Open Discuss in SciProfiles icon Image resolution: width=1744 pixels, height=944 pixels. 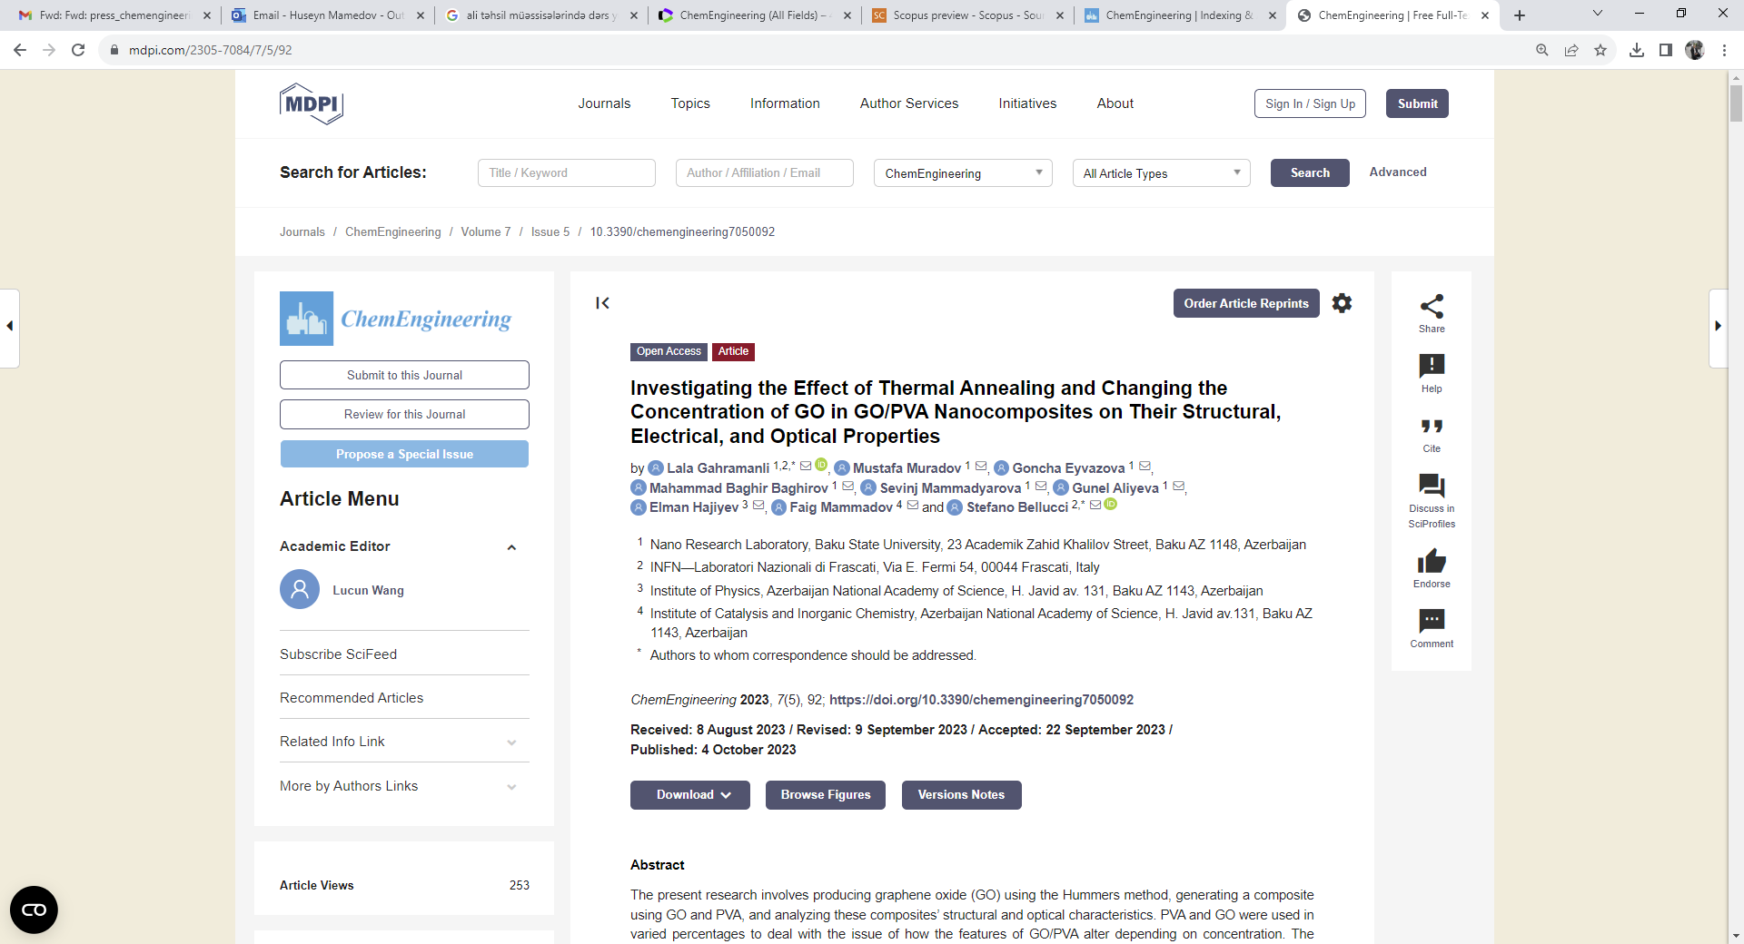[1432, 487]
